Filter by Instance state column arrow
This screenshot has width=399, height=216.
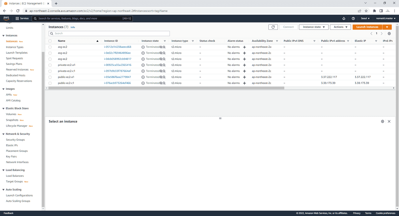tap(165, 41)
